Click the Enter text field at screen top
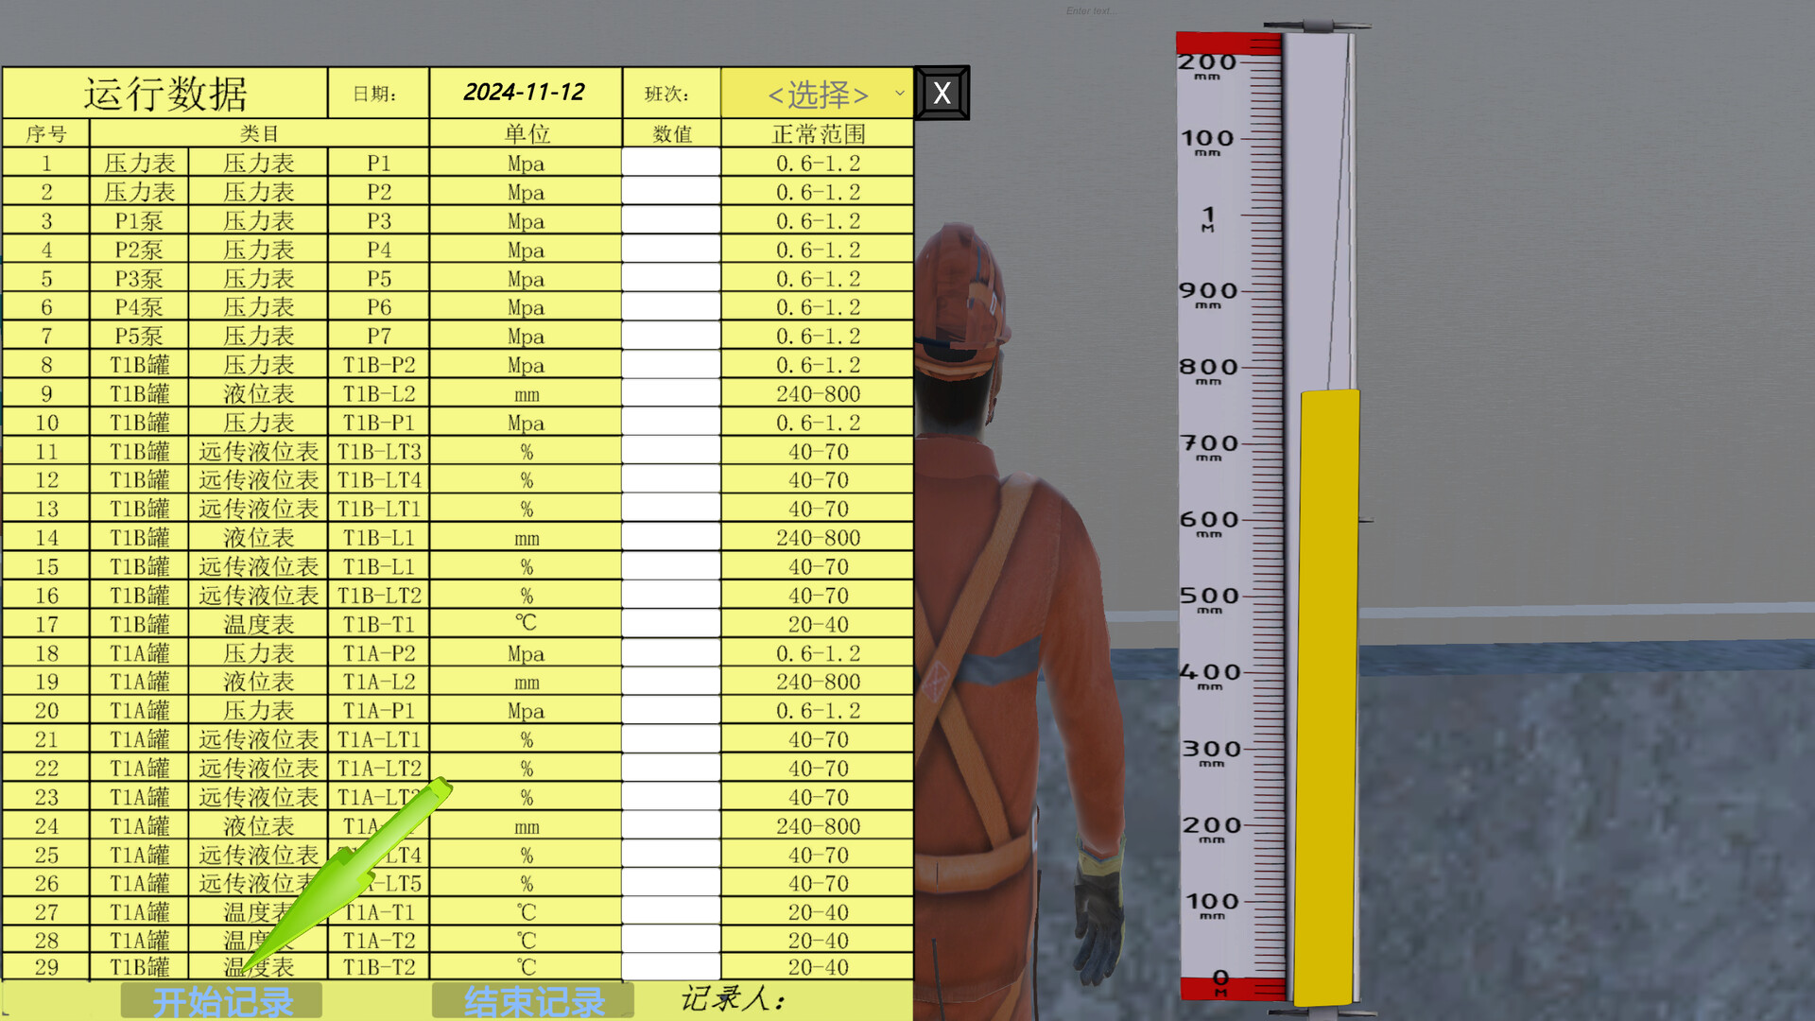This screenshot has width=1815, height=1021. coord(1092,10)
